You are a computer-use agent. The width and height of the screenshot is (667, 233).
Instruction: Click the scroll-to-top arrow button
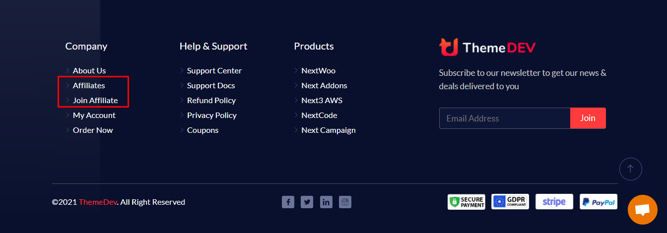pos(630,169)
